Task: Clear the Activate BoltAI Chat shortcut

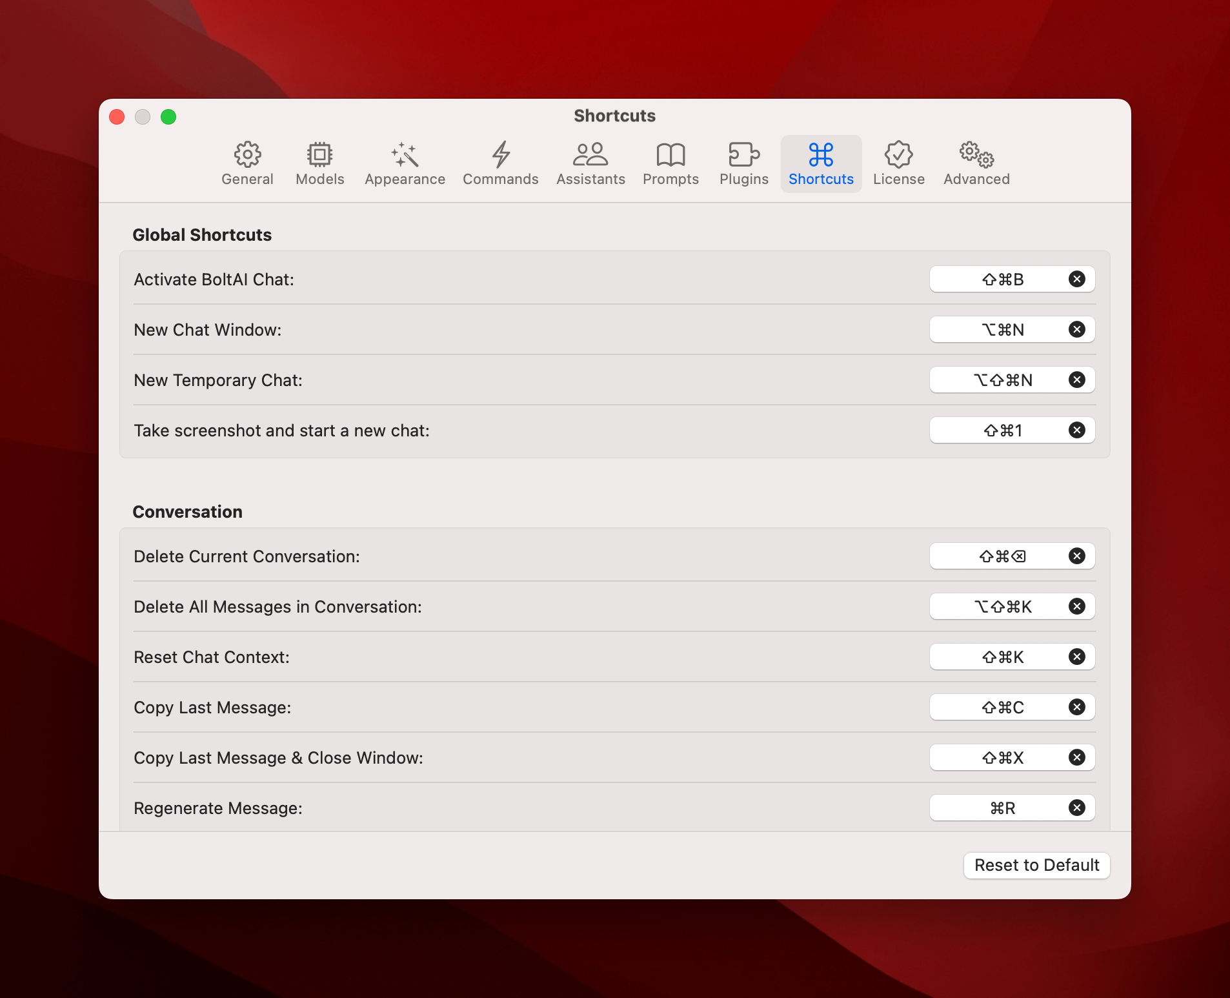Action: coord(1076,279)
